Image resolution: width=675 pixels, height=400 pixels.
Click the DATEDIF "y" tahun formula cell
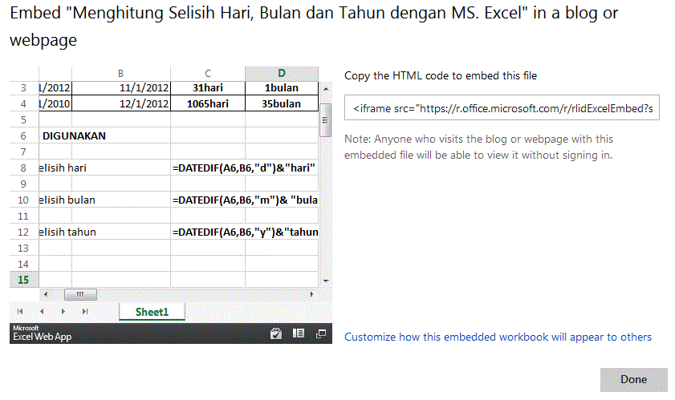pyautogui.click(x=245, y=232)
